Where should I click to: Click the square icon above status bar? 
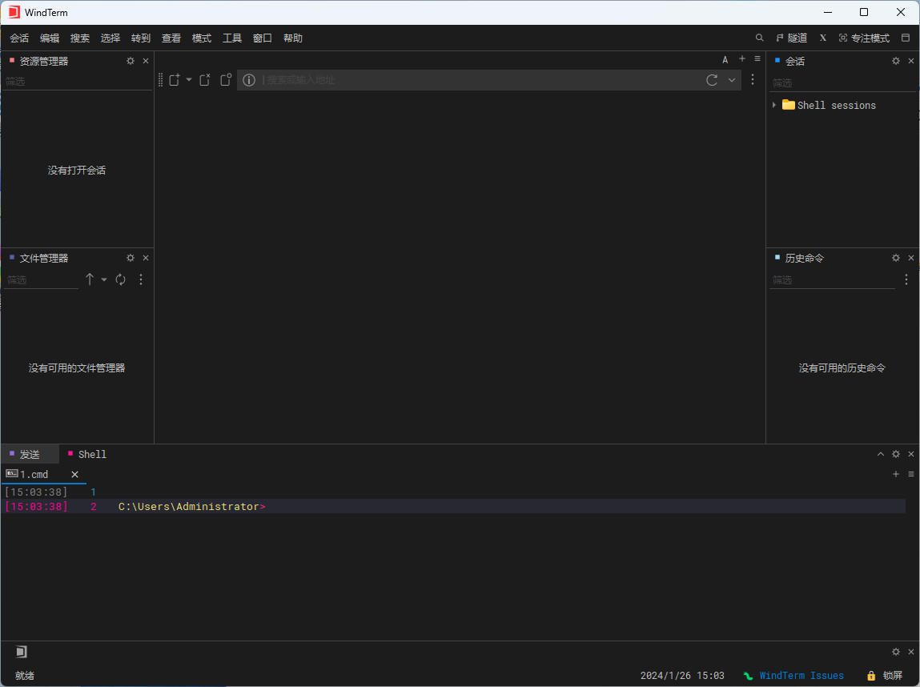click(21, 652)
